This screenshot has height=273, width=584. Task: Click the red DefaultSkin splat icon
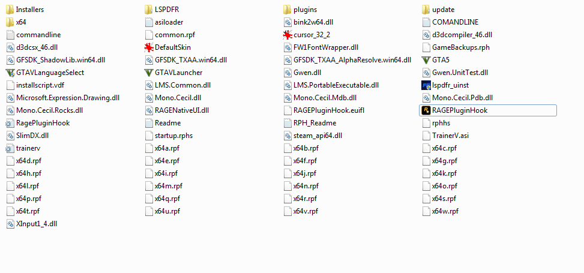[x=149, y=47]
